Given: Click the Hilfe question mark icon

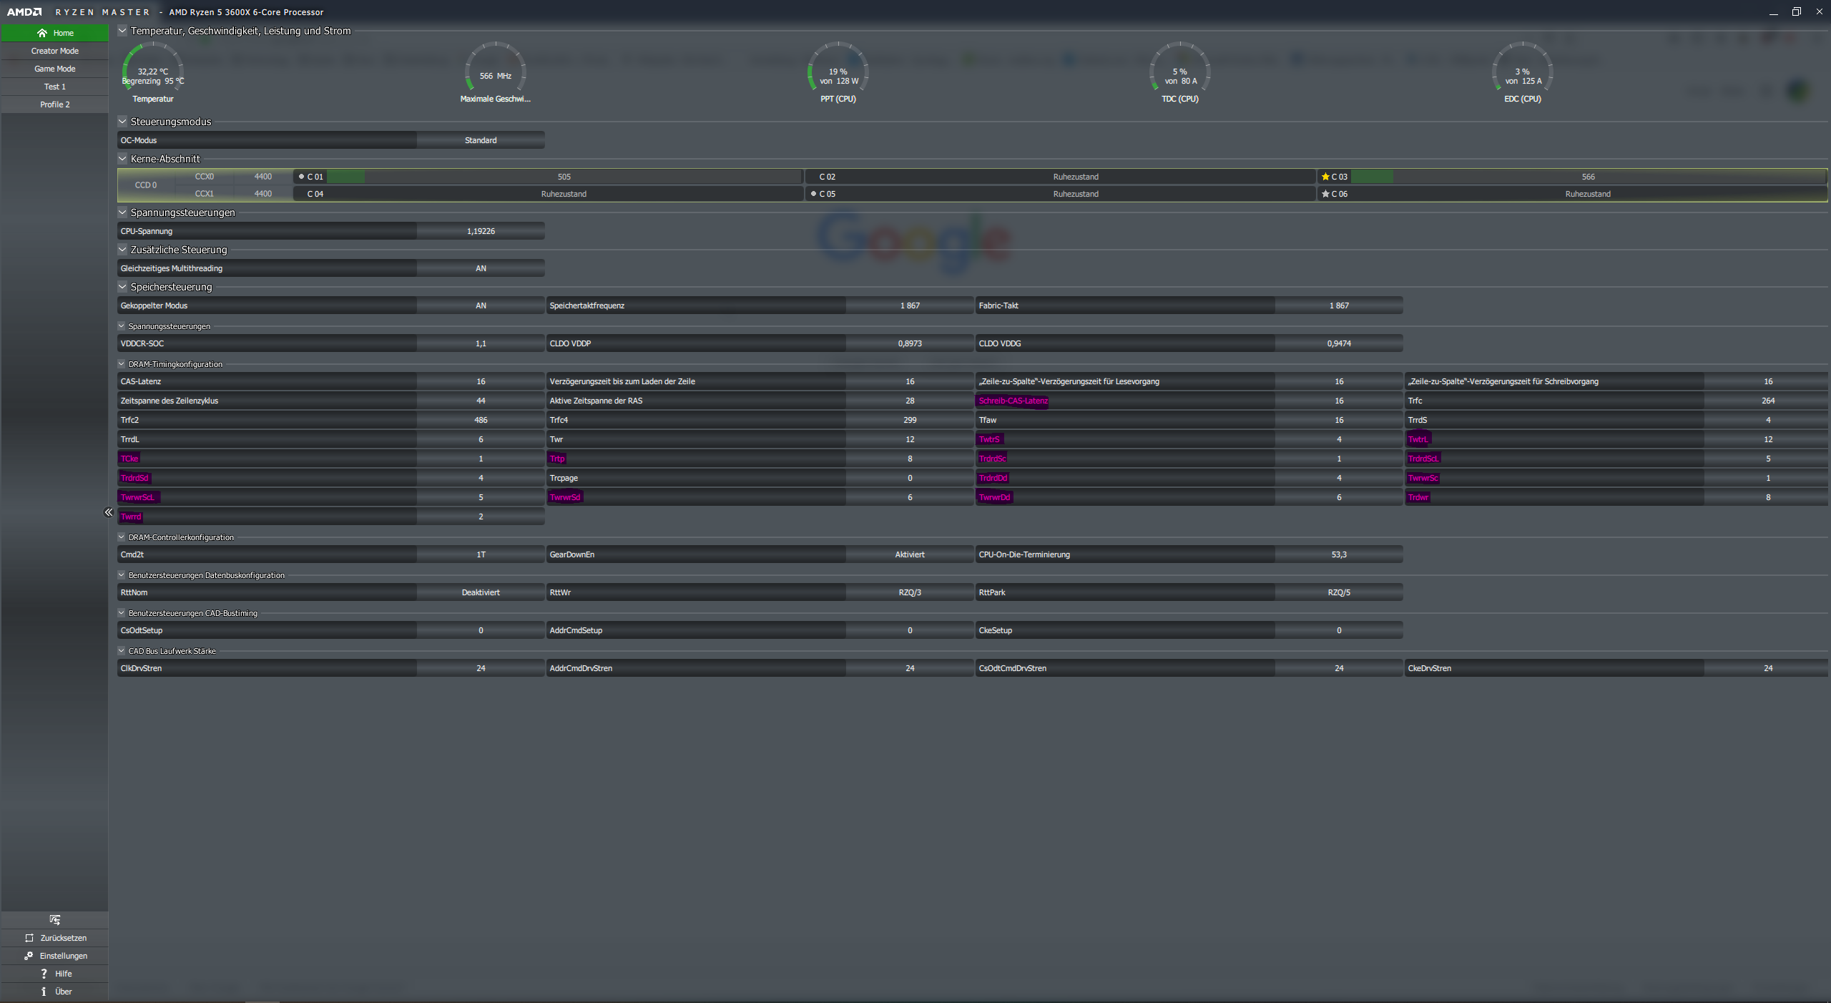Looking at the screenshot, I should point(44,974).
